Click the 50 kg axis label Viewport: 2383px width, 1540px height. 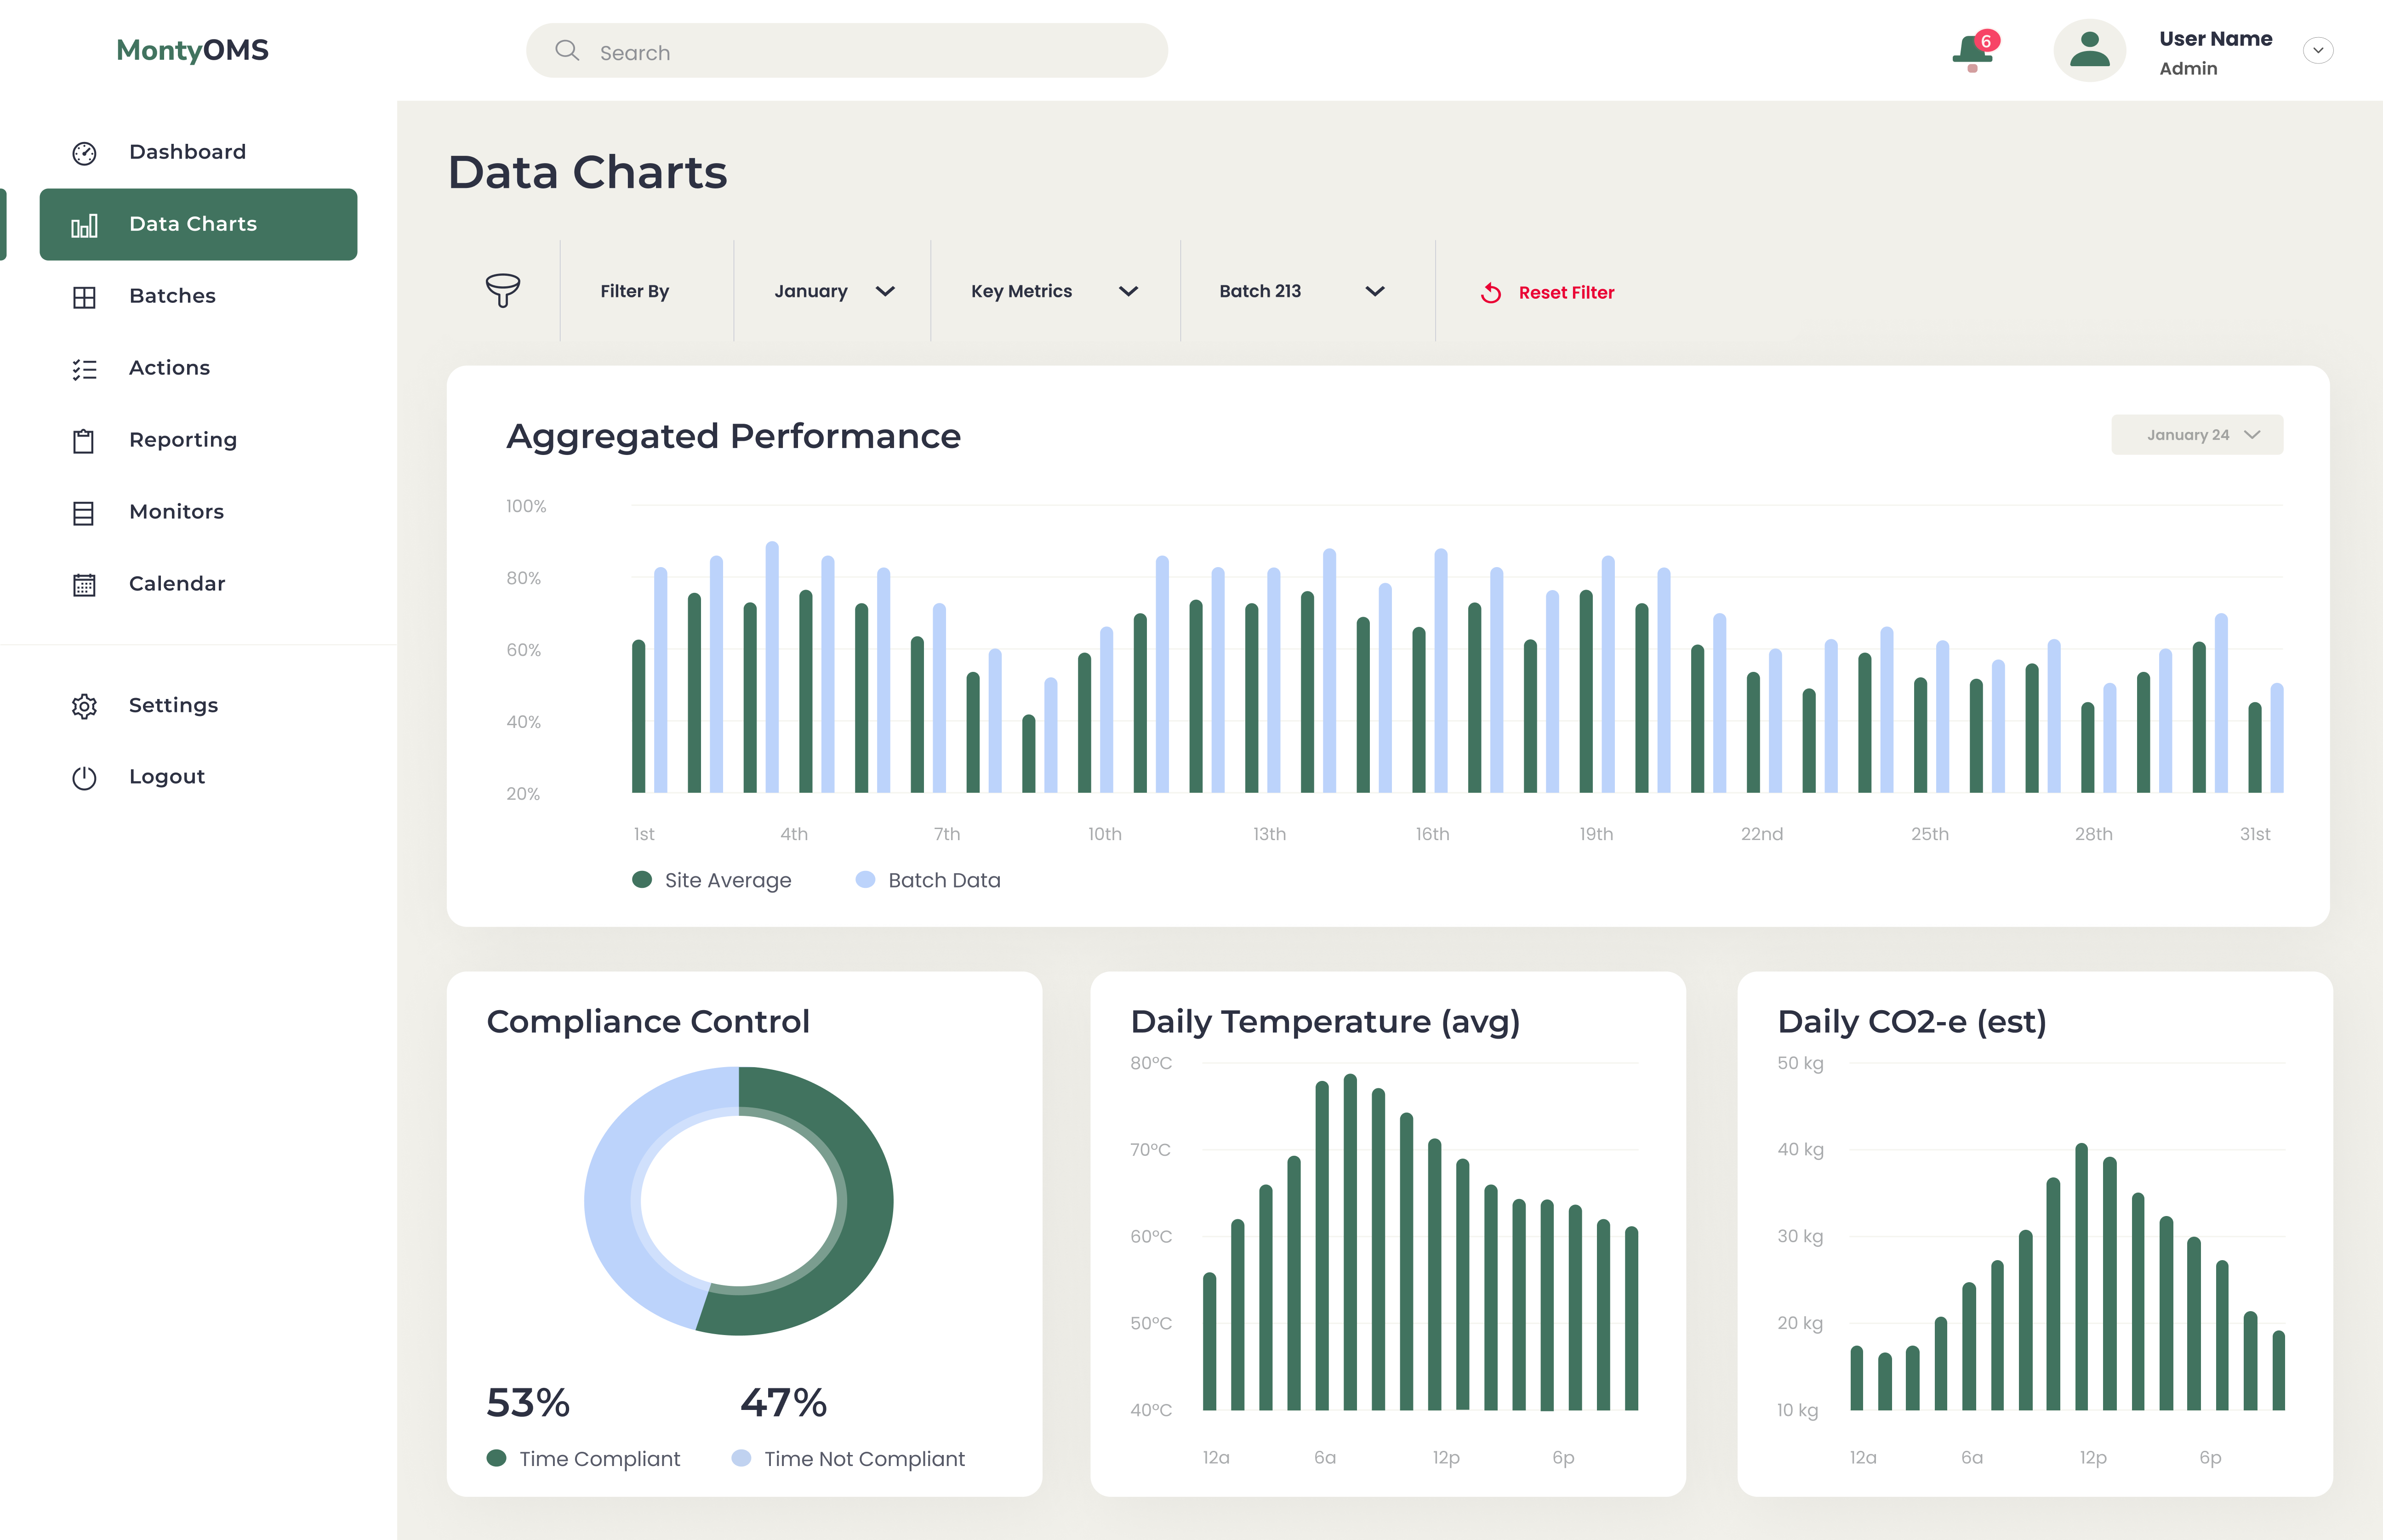[x=1800, y=1063]
